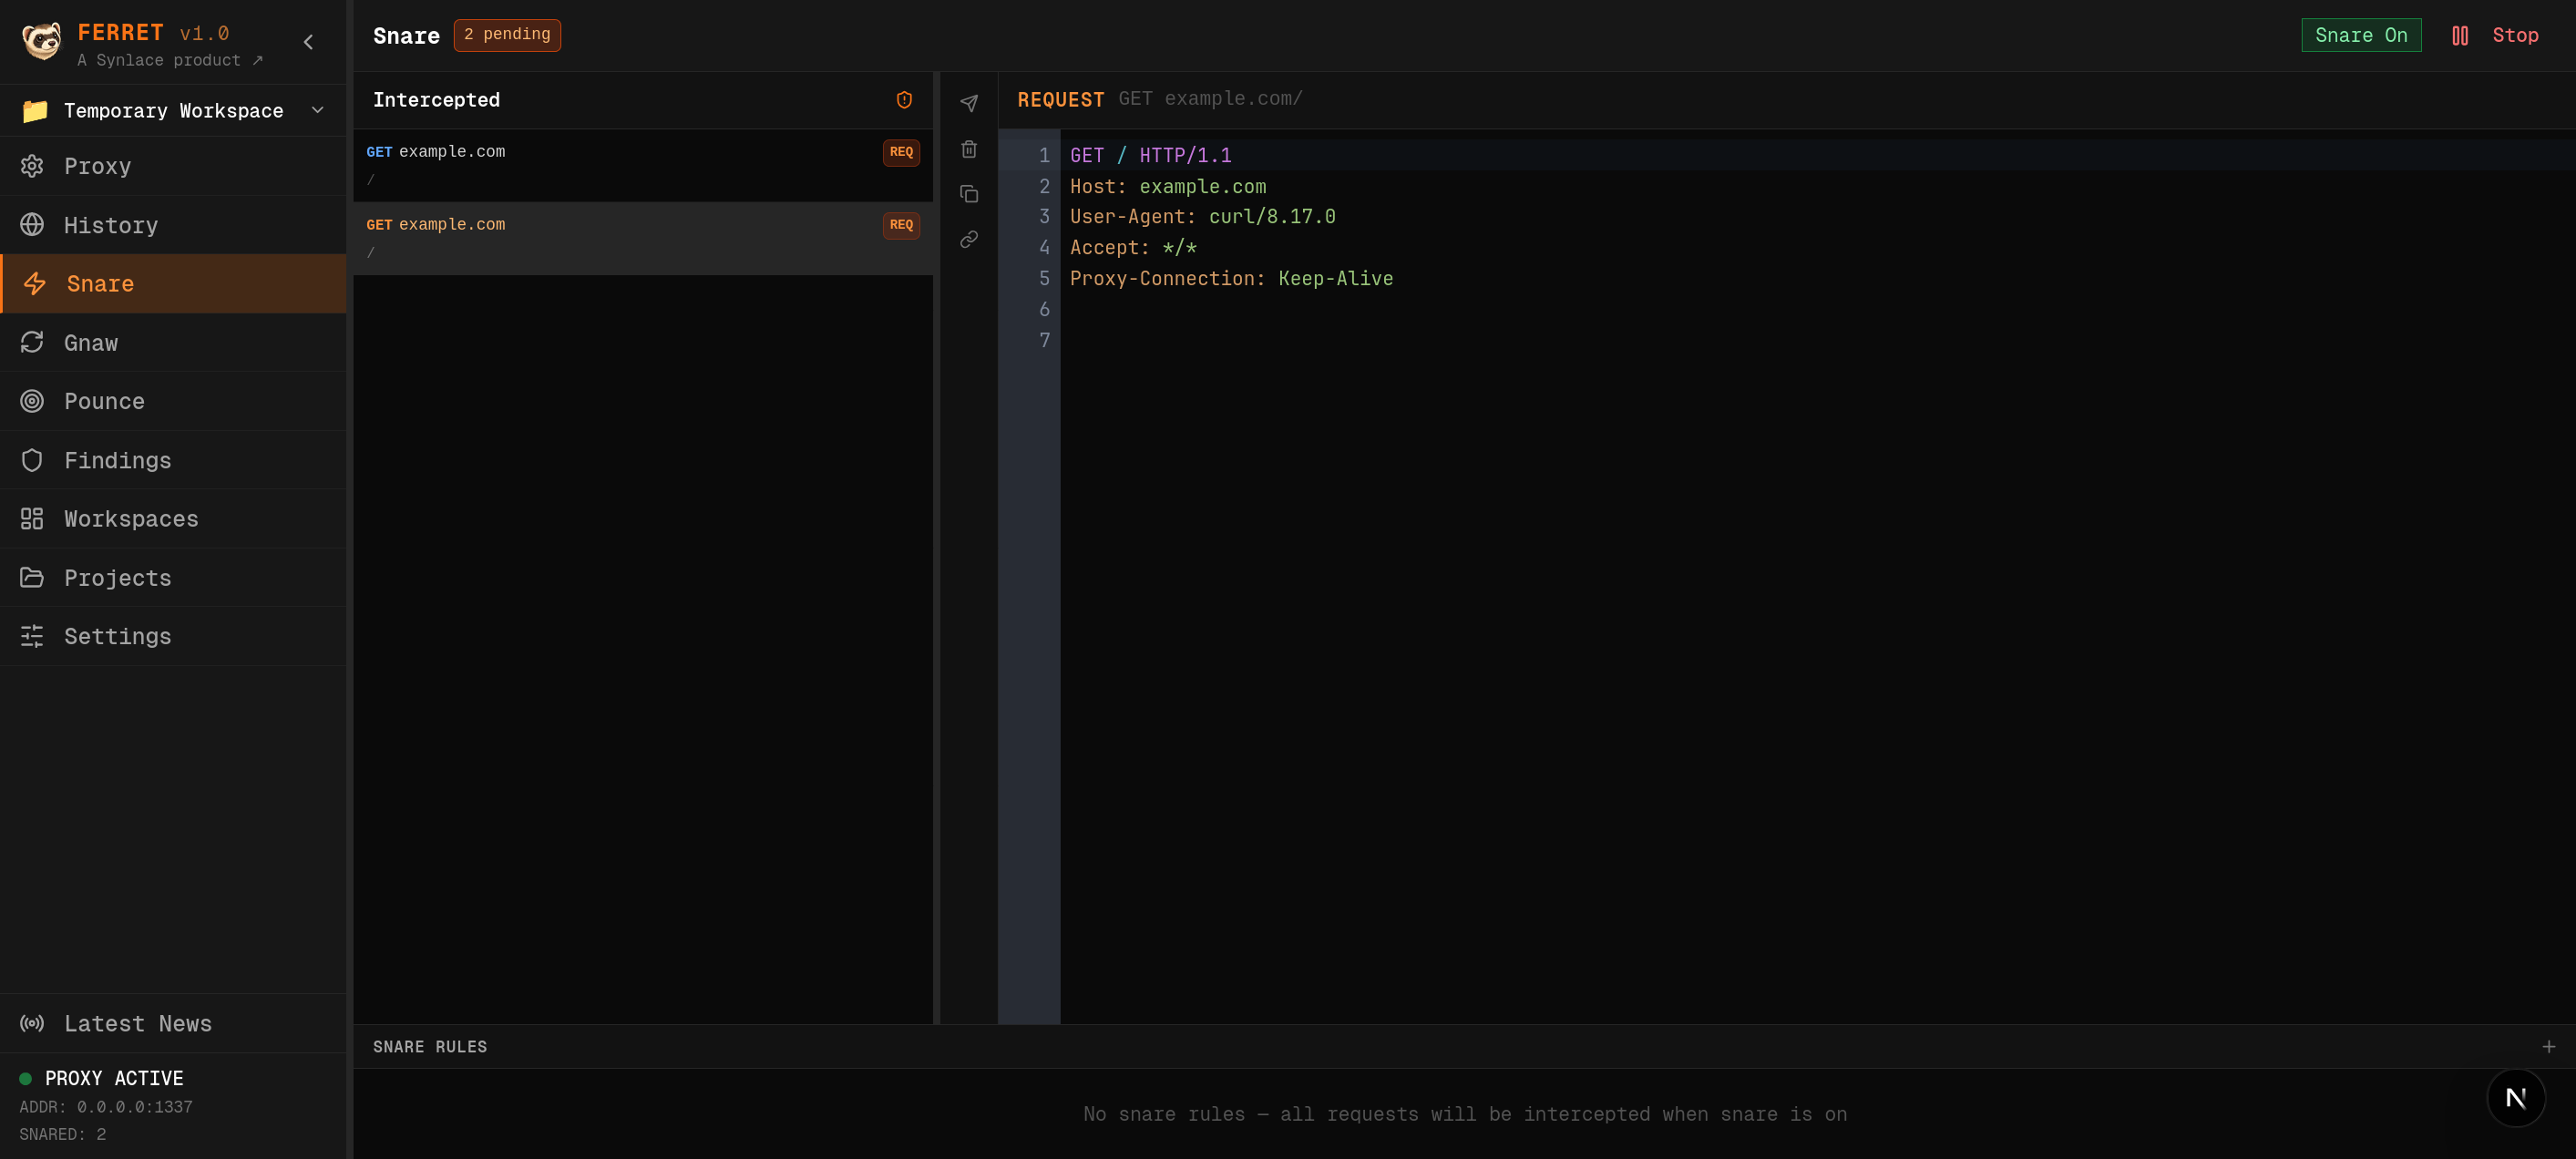Drop the request with the trash icon
This screenshot has height=1159, width=2576.
(969, 149)
